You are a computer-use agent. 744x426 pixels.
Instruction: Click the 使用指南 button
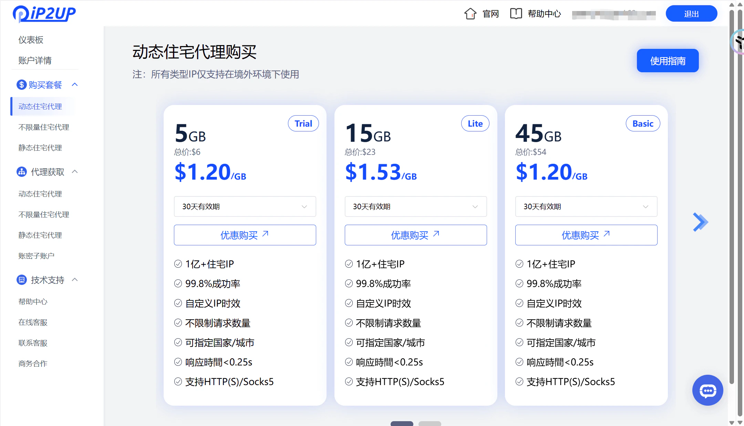[667, 61]
